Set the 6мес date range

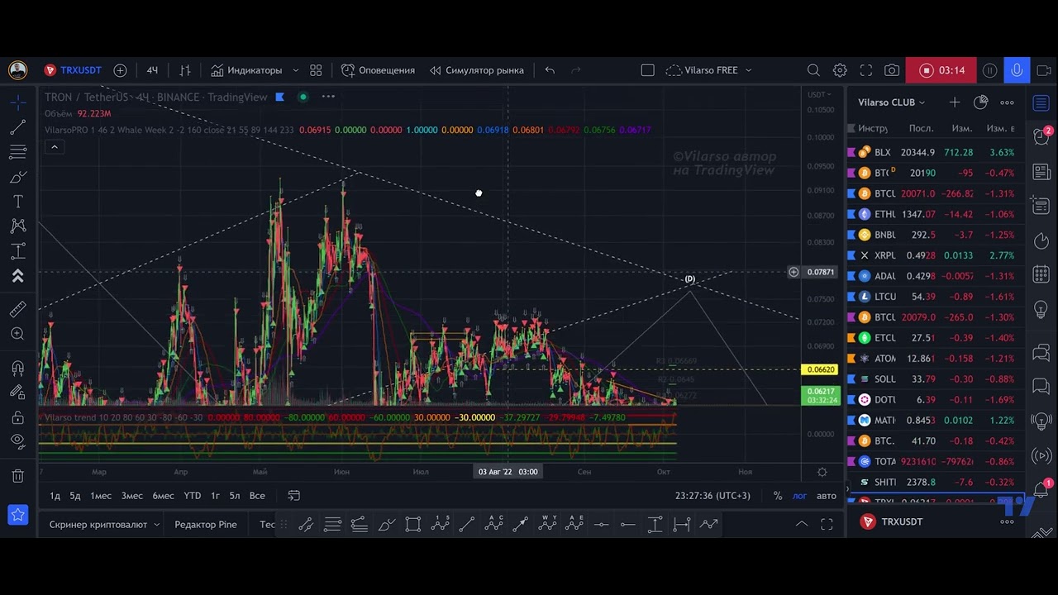pyautogui.click(x=163, y=496)
